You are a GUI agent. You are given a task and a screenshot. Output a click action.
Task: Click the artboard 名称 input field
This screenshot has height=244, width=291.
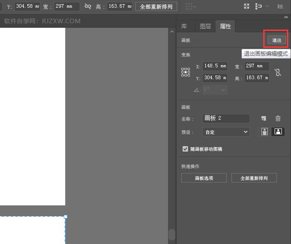226,118
